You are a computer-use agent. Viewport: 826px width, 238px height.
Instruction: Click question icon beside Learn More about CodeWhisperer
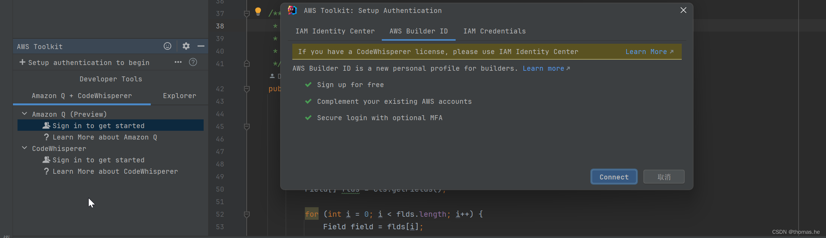[x=46, y=171]
